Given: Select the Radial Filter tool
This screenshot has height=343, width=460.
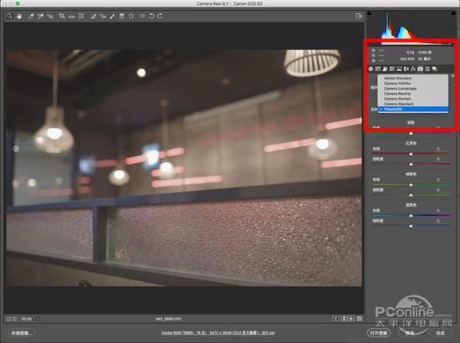Looking at the screenshot, I should point(131,16).
